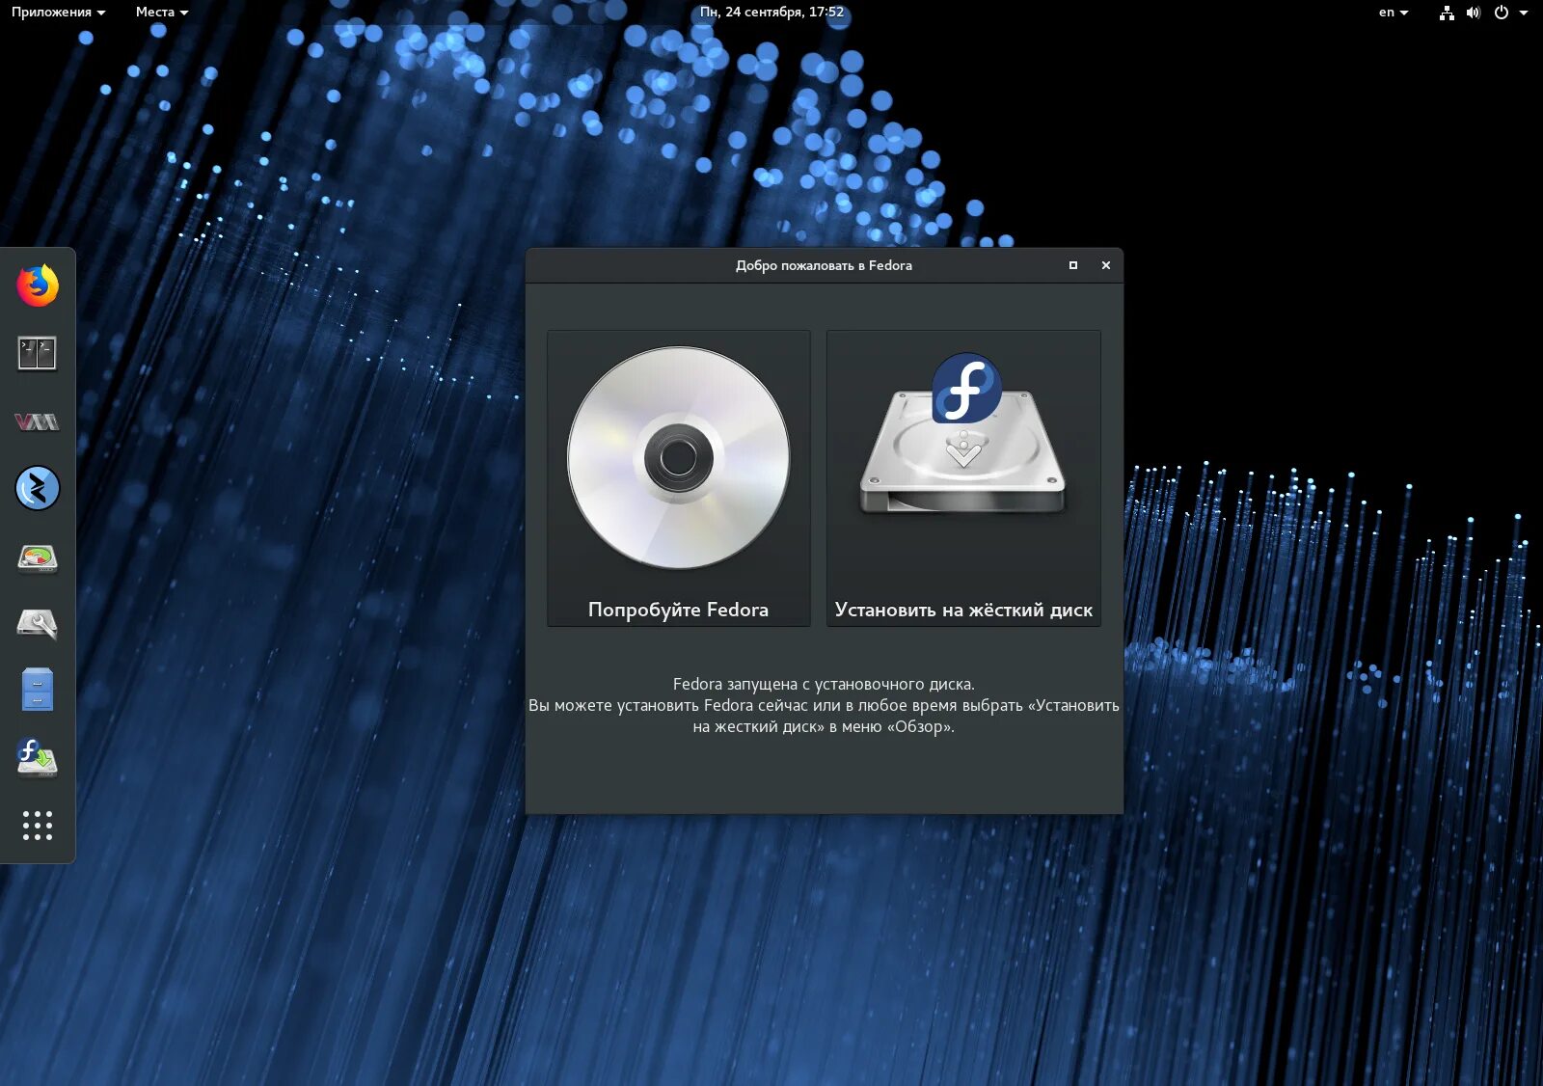The image size is (1543, 1086).
Task: Launch the blue lightning-bolt app in dock
Action: [38, 488]
